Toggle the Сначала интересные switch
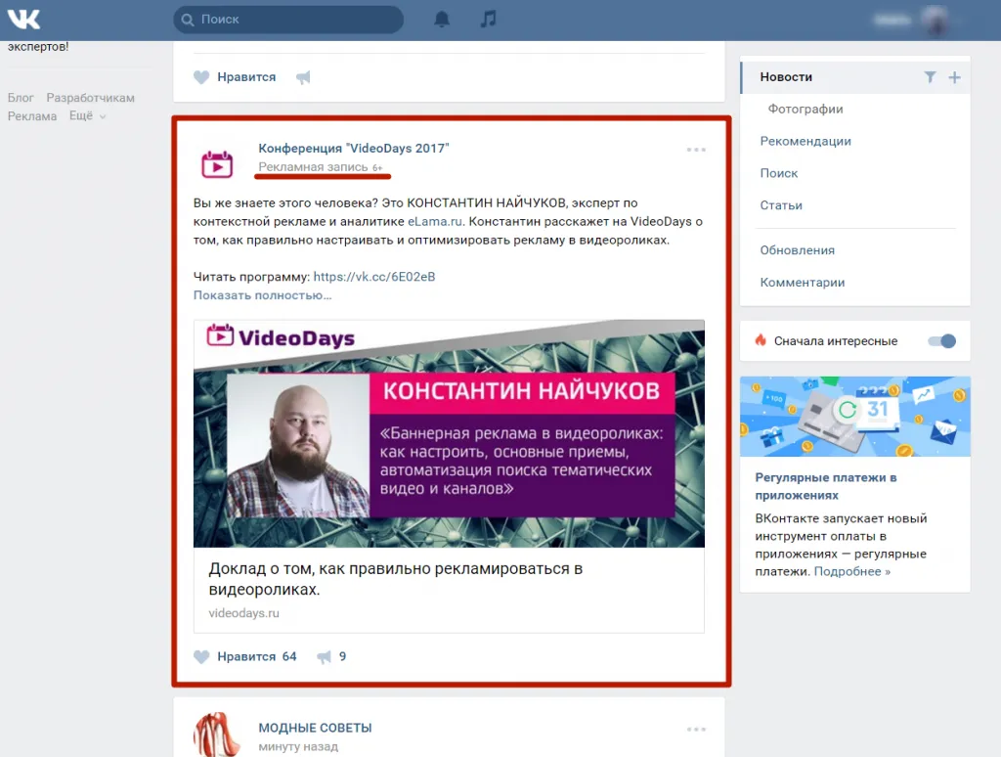1001x757 pixels. coord(941,341)
